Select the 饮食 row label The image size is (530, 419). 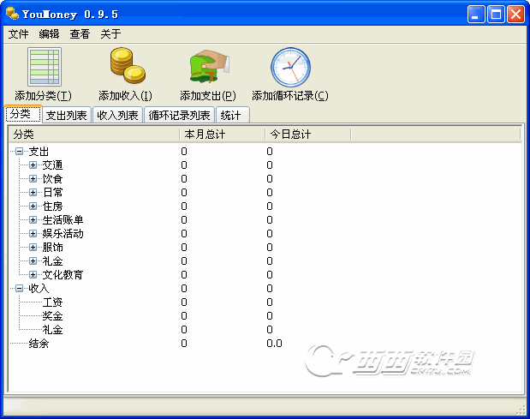52,179
